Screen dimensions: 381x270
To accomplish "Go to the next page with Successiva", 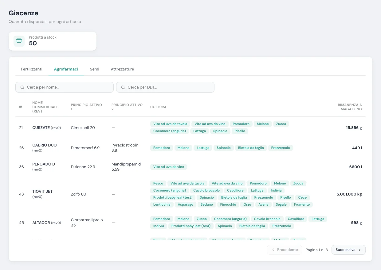I will pyautogui.click(x=348, y=250).
